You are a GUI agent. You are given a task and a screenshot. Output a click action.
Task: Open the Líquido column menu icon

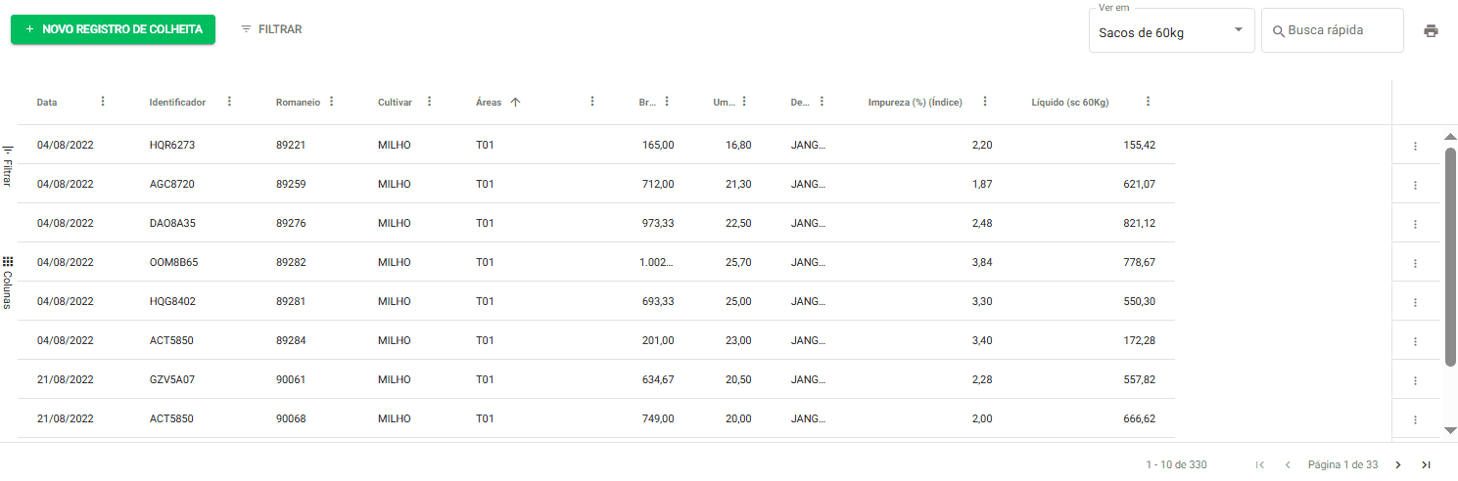pos(1148,102)
